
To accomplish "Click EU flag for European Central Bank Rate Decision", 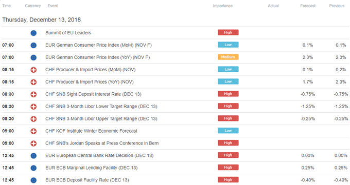I will pos(33,156).
